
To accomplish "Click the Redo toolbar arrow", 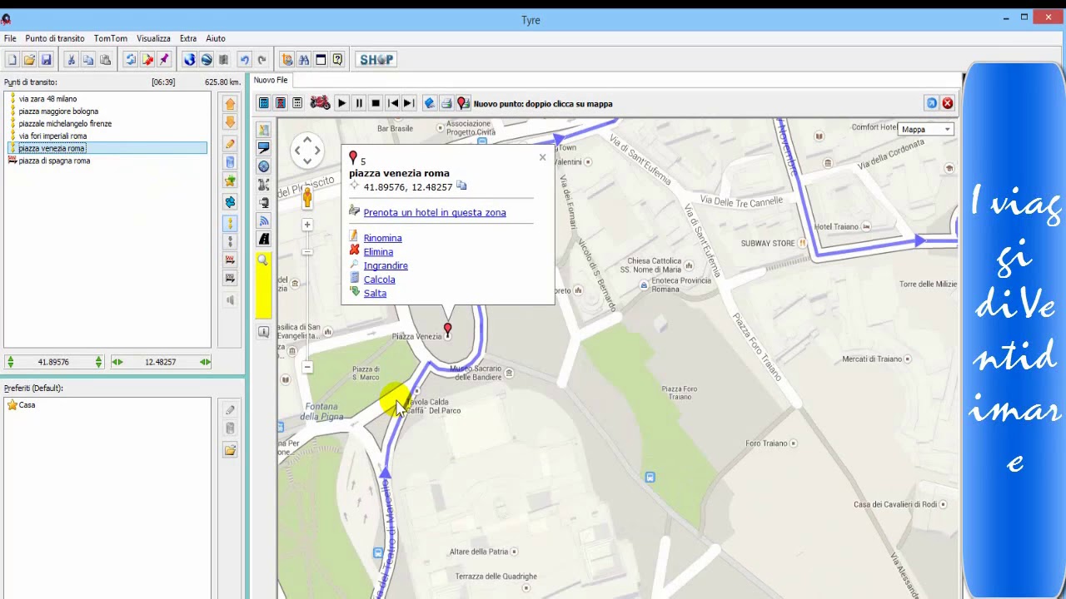I will [262, 60].
